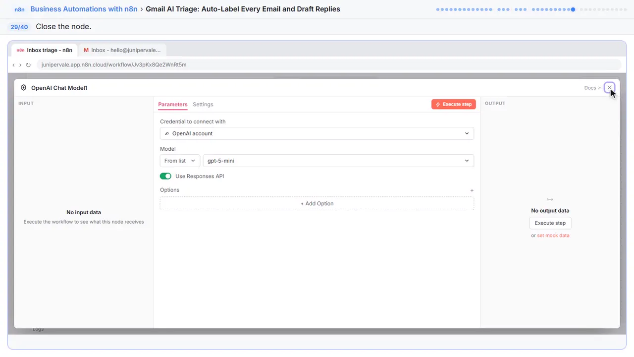Switch to the Parameters tab
The height and width of the screenshot is (357, 634).
coord(173,105)
